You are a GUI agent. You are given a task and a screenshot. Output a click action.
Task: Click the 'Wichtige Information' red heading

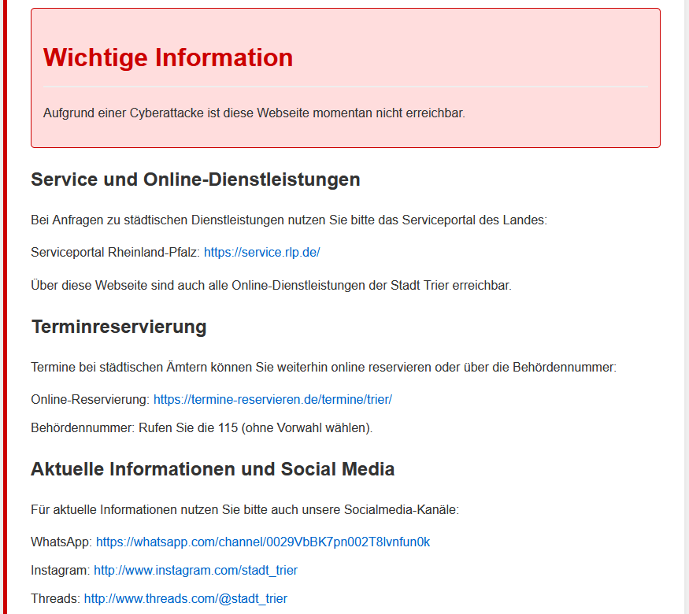168,57
